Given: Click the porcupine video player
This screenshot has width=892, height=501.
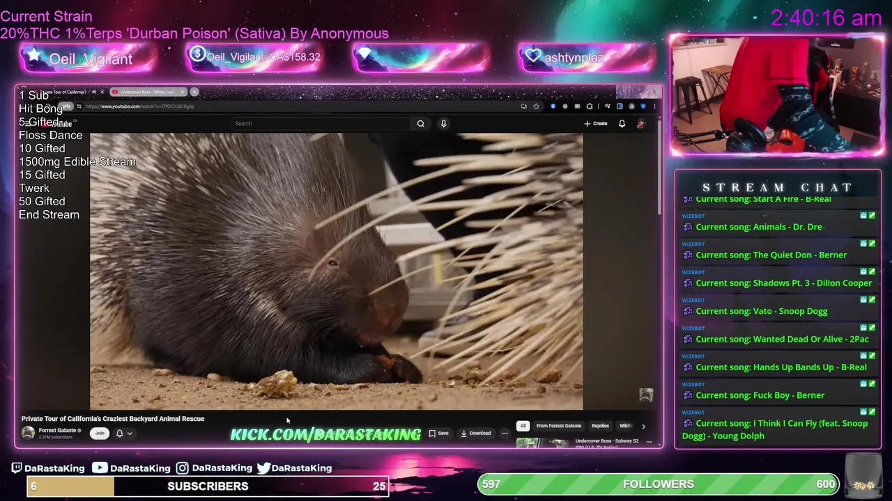Looking at the screenshot, I should pyautogui.click(x=337, y=271).
